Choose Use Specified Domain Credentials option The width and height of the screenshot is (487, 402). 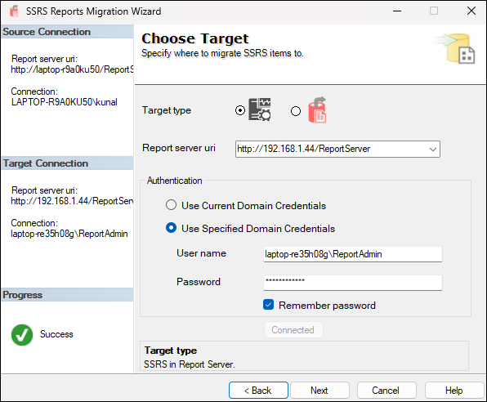[171, 228]
